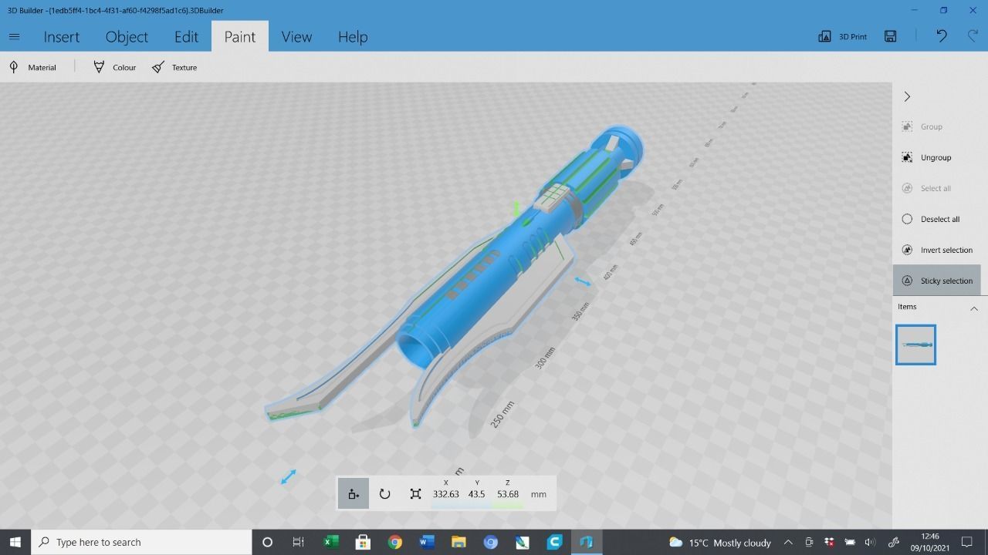Edit the X dimension value 332.63
The height and width of the screenshot is (555, 988).
(x=445, y=494)
